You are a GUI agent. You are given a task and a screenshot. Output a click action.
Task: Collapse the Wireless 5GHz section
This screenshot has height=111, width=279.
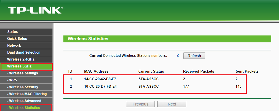[26, 66]
